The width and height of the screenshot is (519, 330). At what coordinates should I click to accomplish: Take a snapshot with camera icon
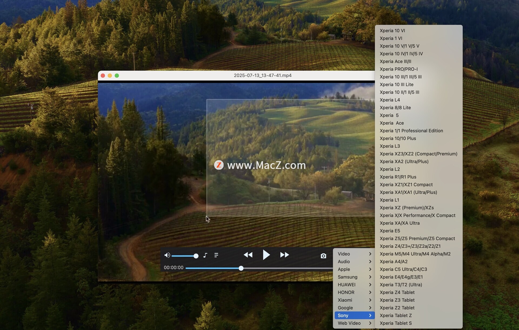(x=323, y=256)
